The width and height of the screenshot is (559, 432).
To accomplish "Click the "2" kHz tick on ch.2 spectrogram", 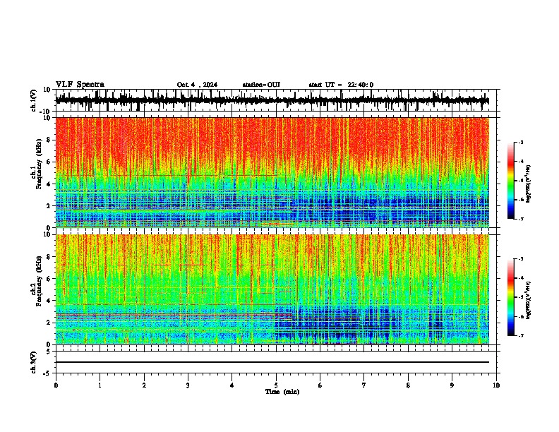I will tap(49, 323).
